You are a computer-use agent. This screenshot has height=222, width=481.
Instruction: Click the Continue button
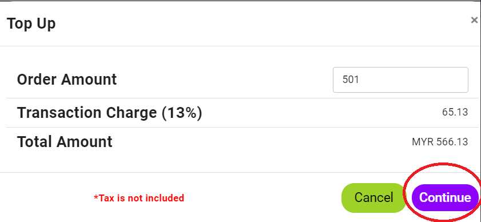pyautogui.click(x=445, y=198)
